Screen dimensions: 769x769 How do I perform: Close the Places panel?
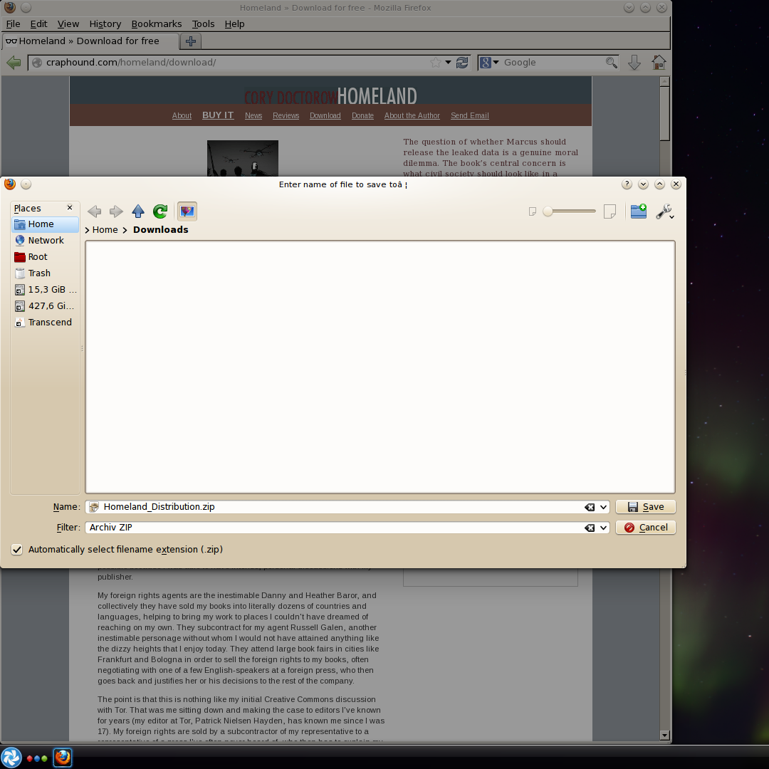pos(70,208)
